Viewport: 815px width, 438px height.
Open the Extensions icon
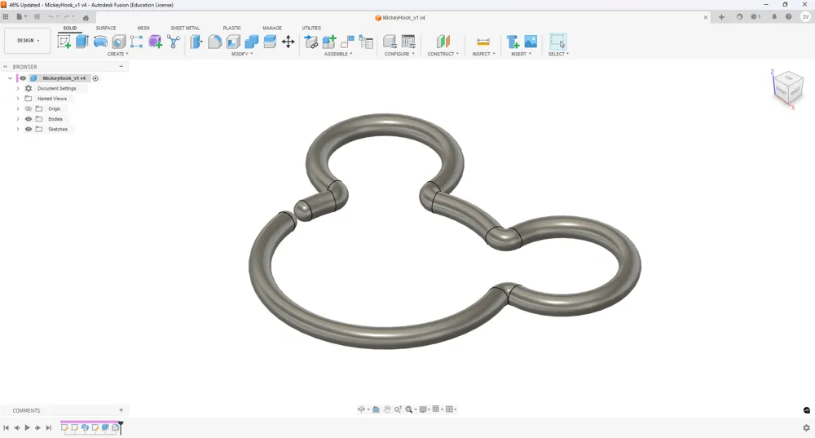(739, 17)
